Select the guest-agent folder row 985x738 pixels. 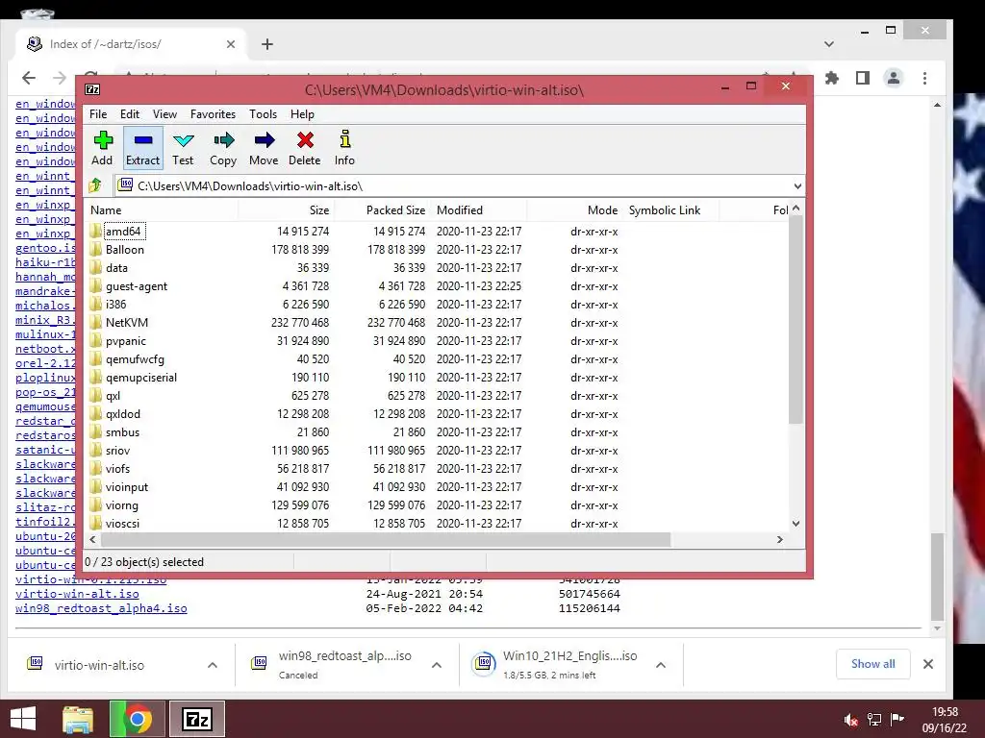click(x=438, y=286)
